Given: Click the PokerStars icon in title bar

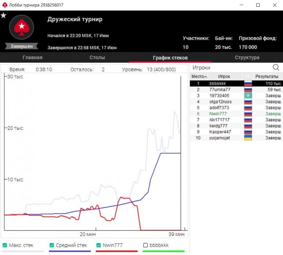Looking at the screenshot, I should pyautogui.click(x=5, y=5).
